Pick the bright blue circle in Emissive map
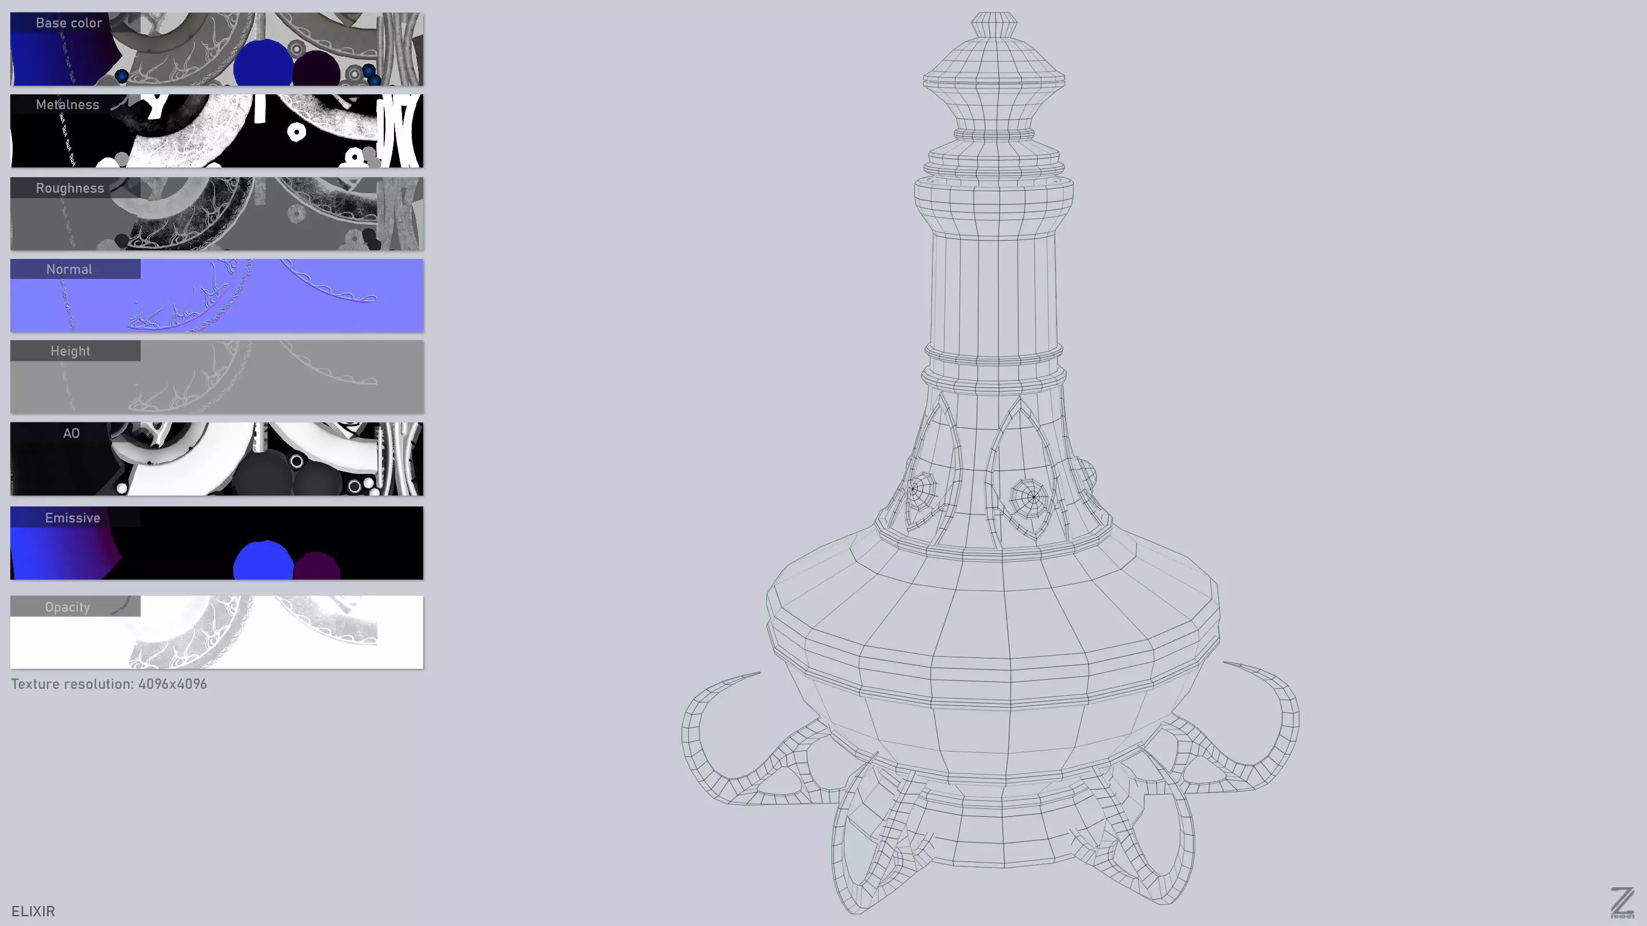The width and height of the screenshot is (1647, 926). click(x=263, y=561)
